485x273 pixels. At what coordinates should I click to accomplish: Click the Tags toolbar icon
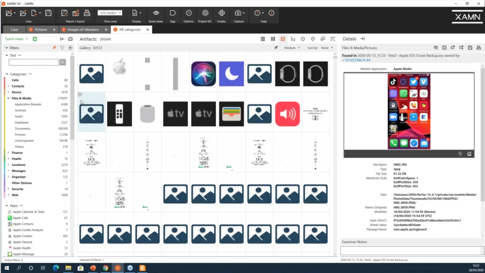pyautogui.click(x=172, y=13)
